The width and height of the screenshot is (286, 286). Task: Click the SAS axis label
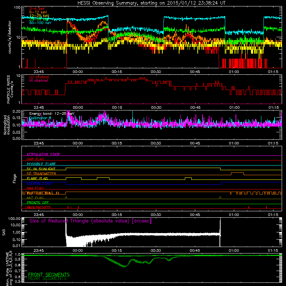coord(4,232)
